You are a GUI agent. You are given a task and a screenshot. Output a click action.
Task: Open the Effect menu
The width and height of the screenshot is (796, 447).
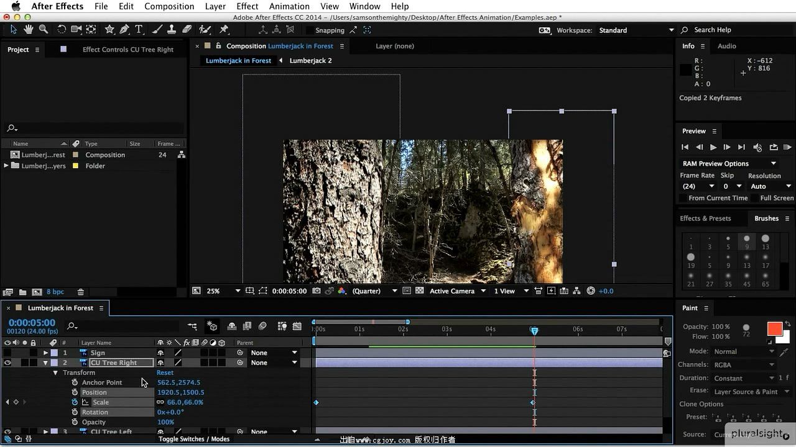pyautogui.click(x=248, y=6)
